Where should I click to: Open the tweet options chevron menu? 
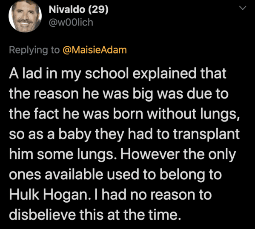coord(243,8)
